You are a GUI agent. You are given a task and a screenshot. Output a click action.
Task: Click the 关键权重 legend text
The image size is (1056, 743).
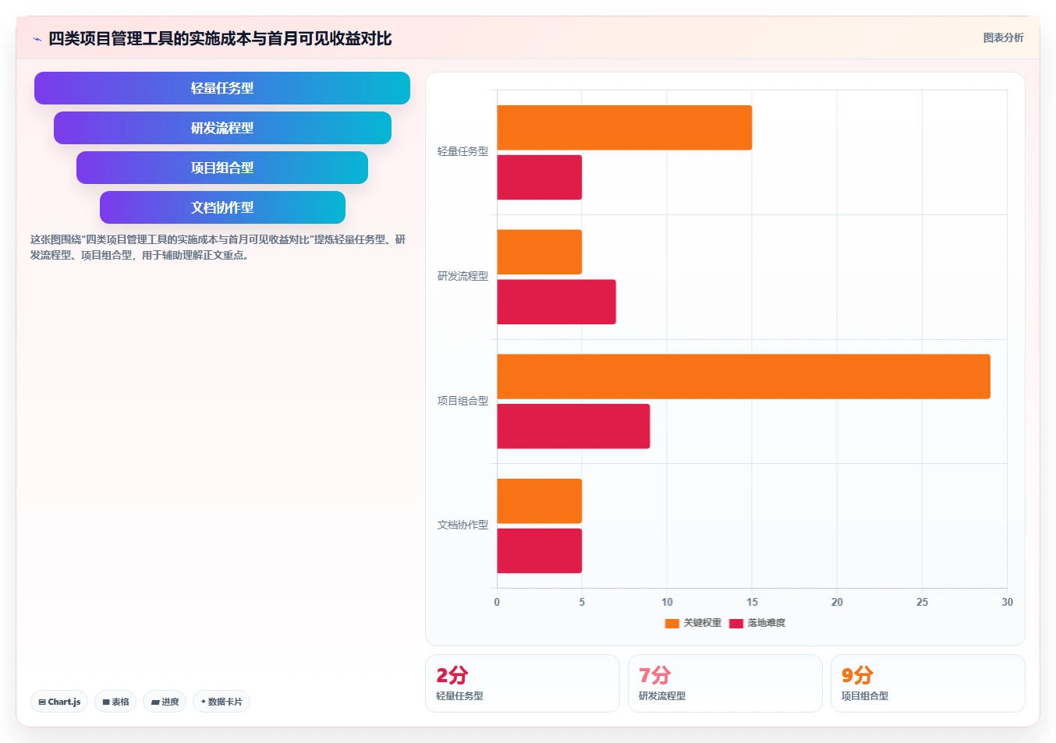click(702, 623)
